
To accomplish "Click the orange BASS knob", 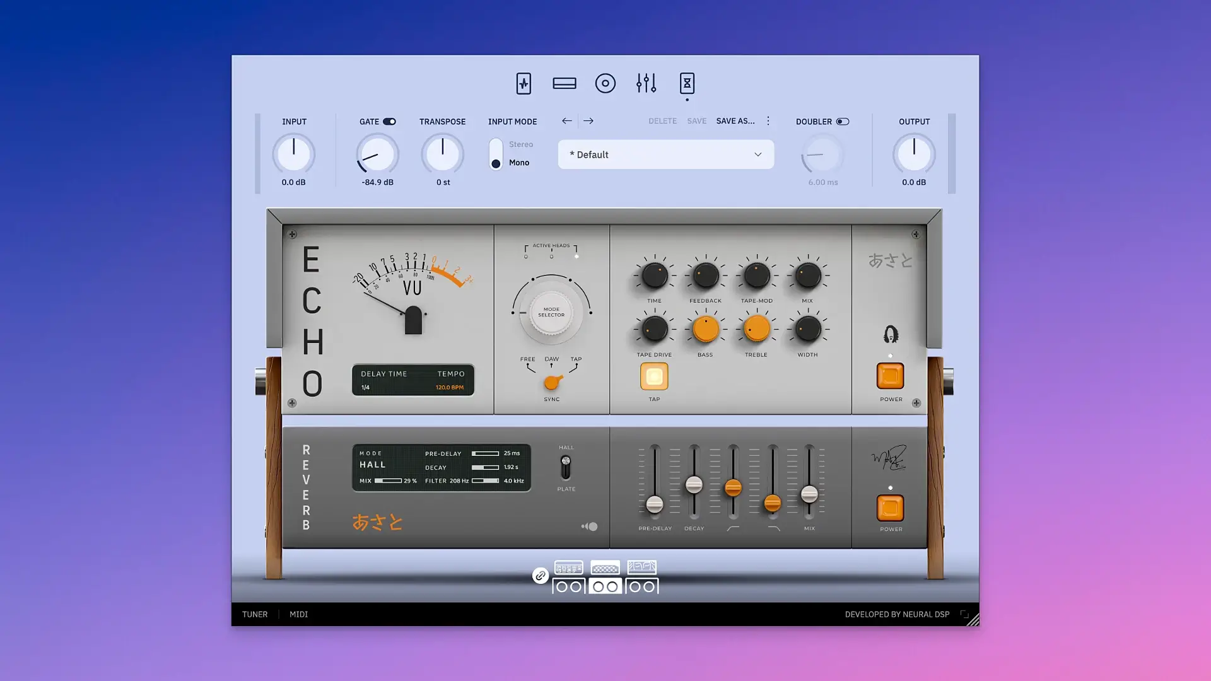I will click(706, 329).
